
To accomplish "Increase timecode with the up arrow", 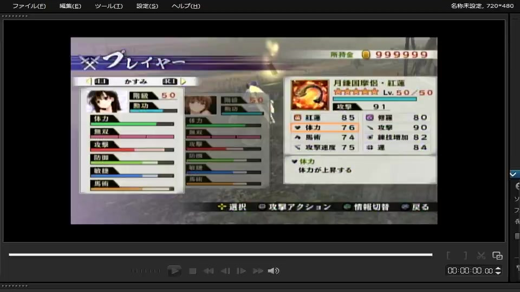I will 498,269.
